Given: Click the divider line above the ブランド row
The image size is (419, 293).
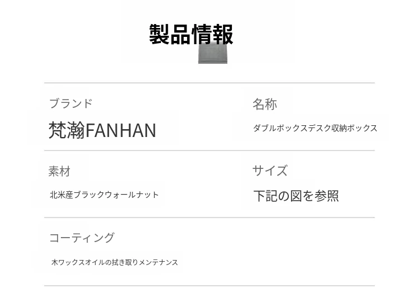Looking at the screenshot, I should pos(209,83).
